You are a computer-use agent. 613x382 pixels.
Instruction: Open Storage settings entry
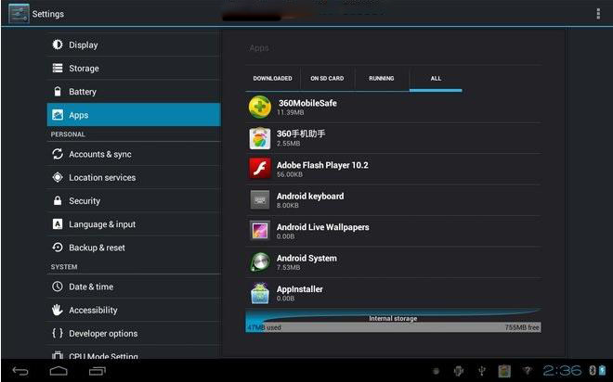(134, 69)
